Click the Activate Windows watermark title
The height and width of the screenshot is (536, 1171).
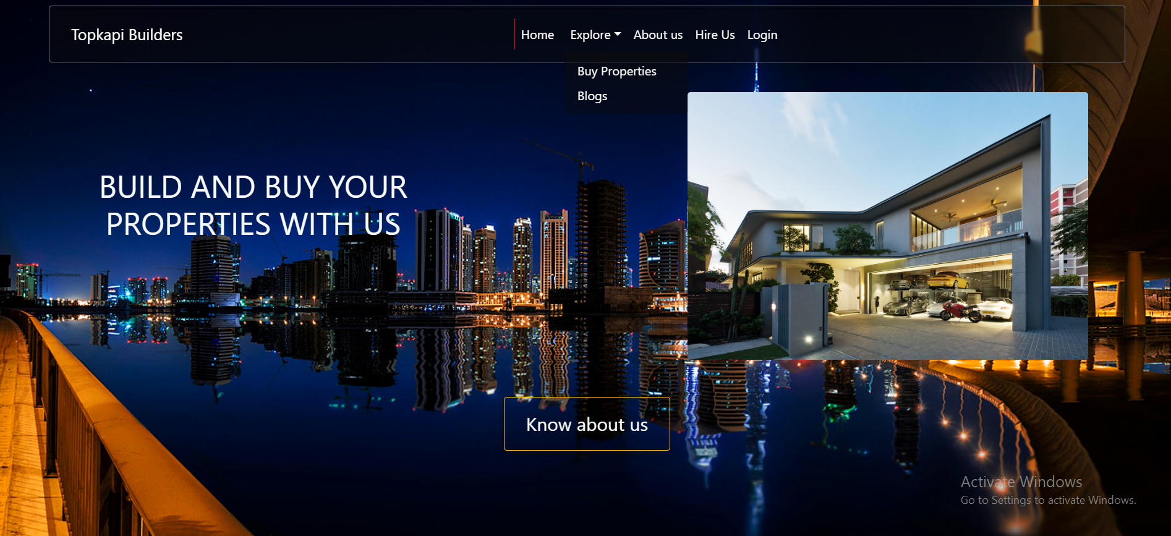(x=1021, y=482)
